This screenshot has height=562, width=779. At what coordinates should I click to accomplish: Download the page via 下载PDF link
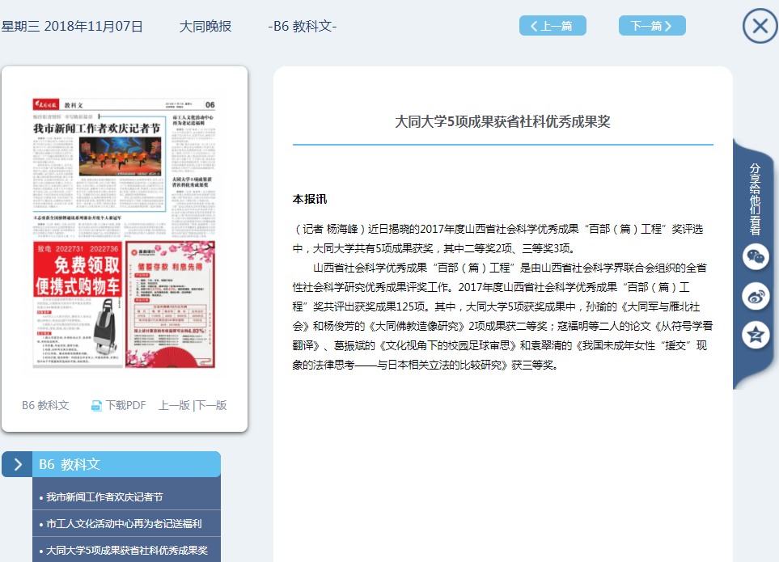tap(125, 406)
